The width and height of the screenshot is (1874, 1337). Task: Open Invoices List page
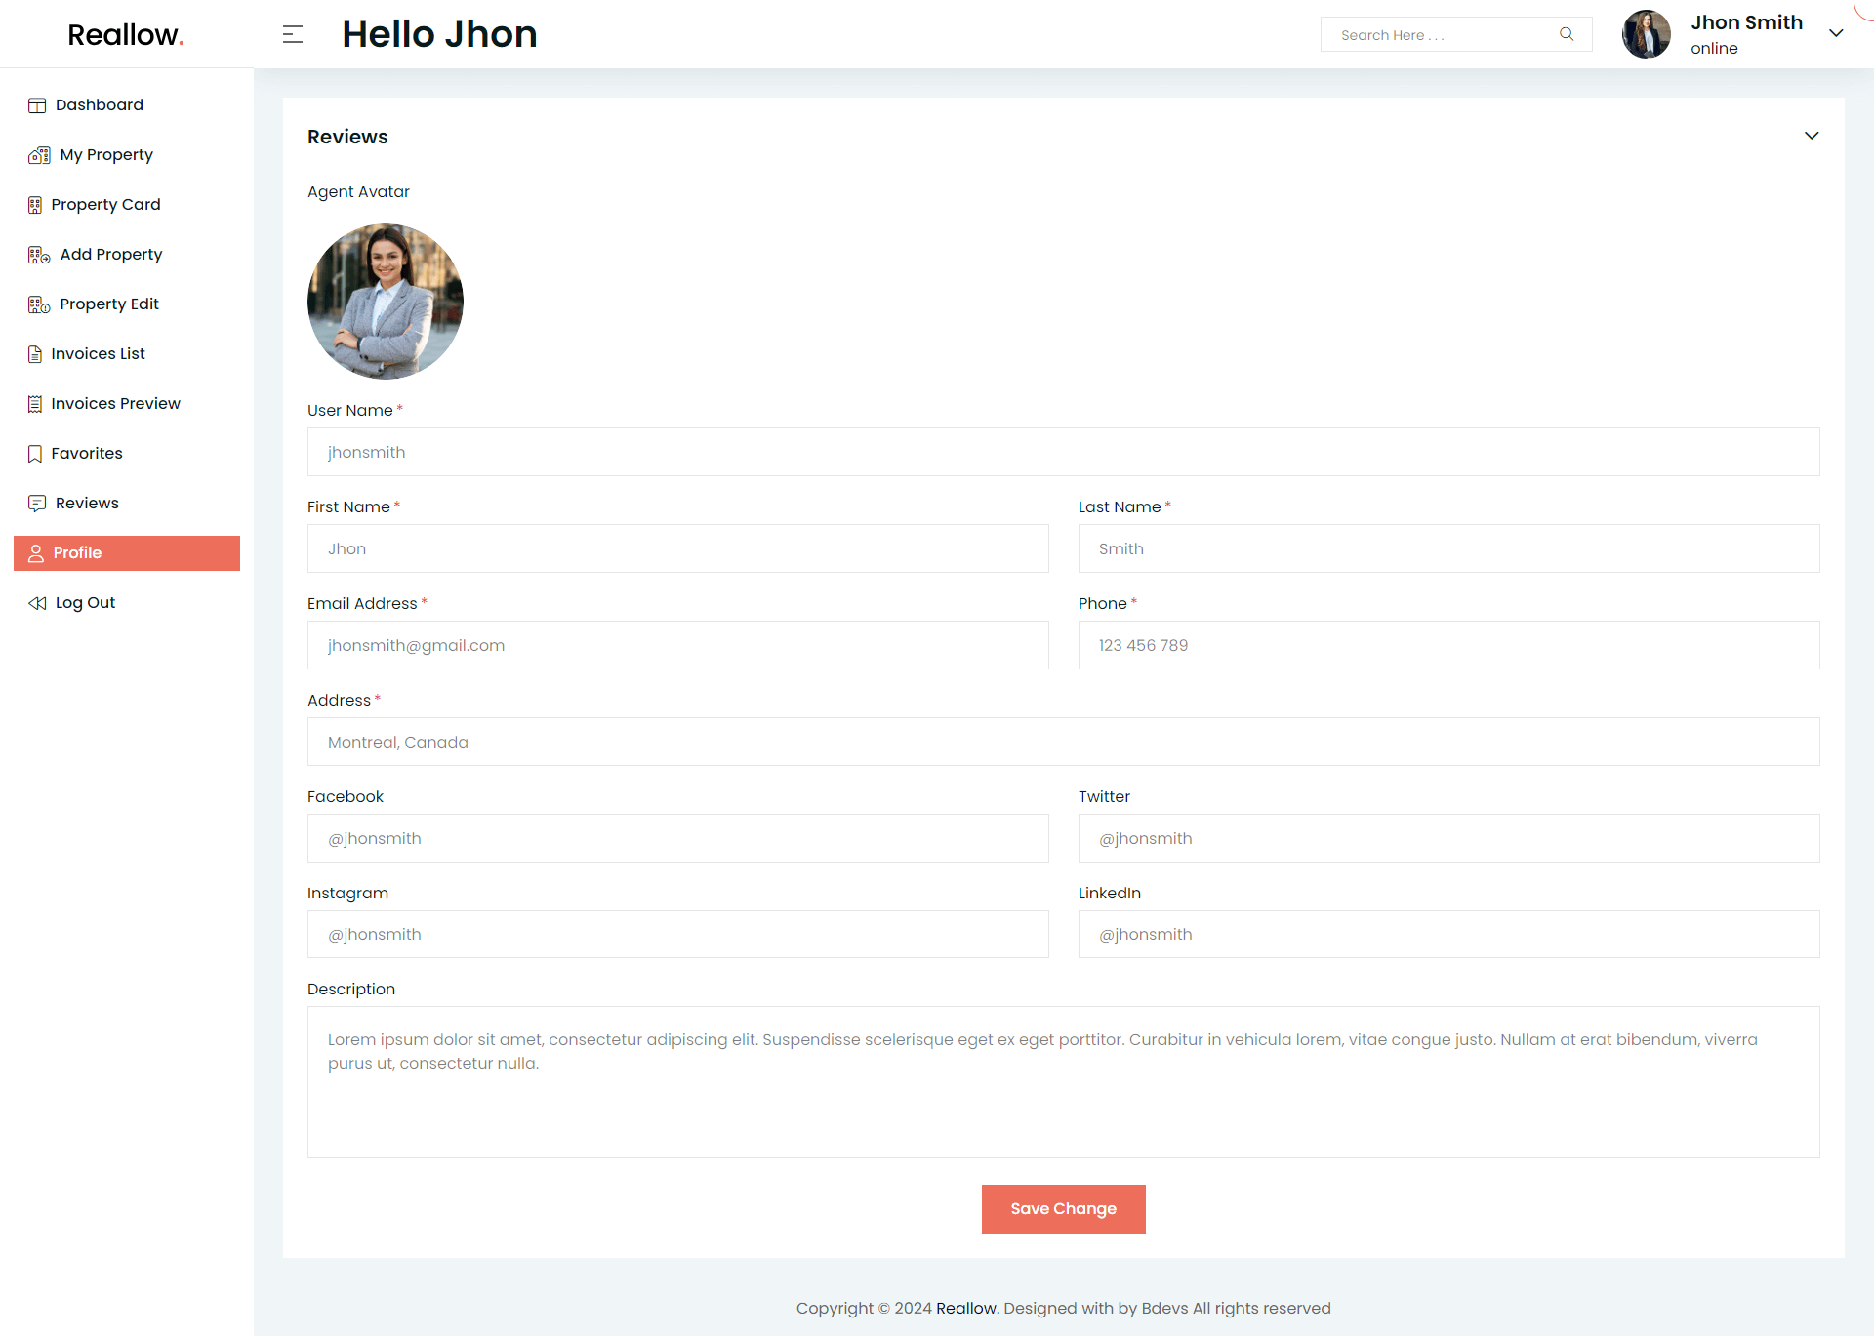click(x=127, y=354)
